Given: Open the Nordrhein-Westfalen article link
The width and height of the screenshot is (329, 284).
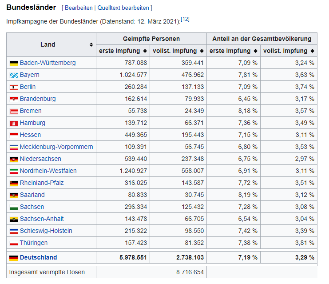Looking at the screenshot, I should tap(48, 171).
